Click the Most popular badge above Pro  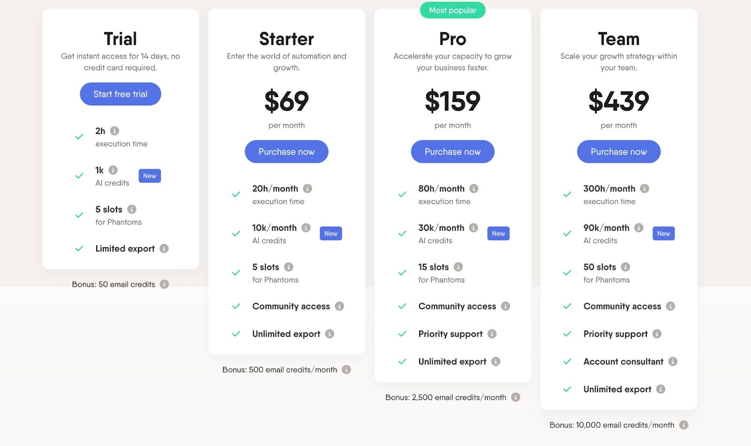[452, 10]
